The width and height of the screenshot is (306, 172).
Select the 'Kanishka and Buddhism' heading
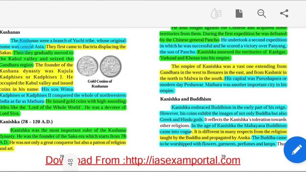tap(186, 99)
